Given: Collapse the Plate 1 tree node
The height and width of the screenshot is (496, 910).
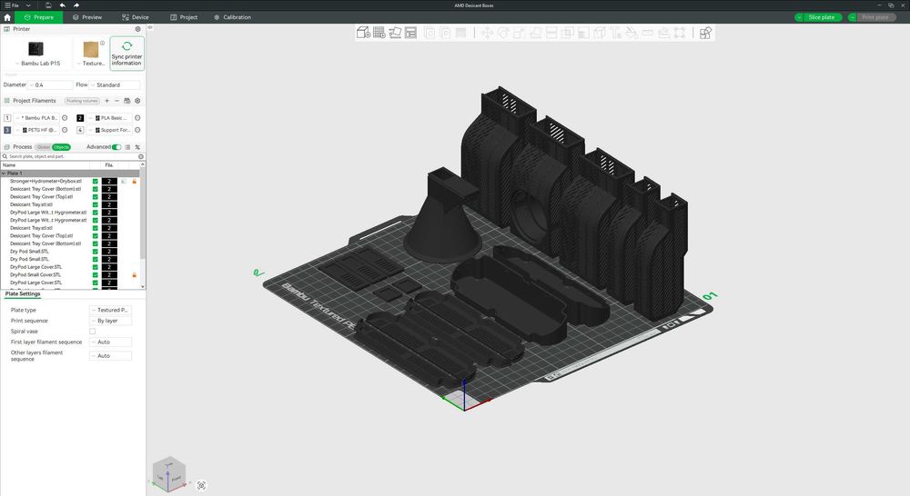Looking at the screenshot, I should pyautogui.click(x=4, y=174).
